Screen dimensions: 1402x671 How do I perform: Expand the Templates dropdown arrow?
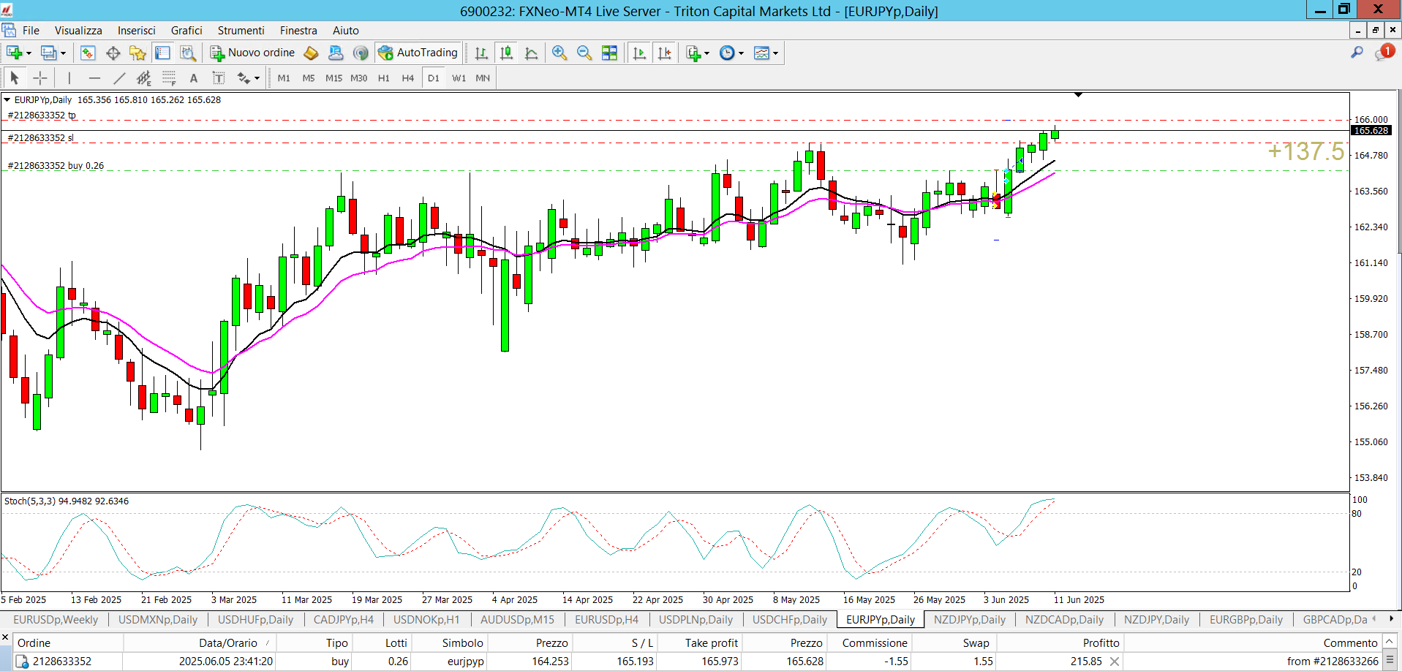(x=775, y=53)
